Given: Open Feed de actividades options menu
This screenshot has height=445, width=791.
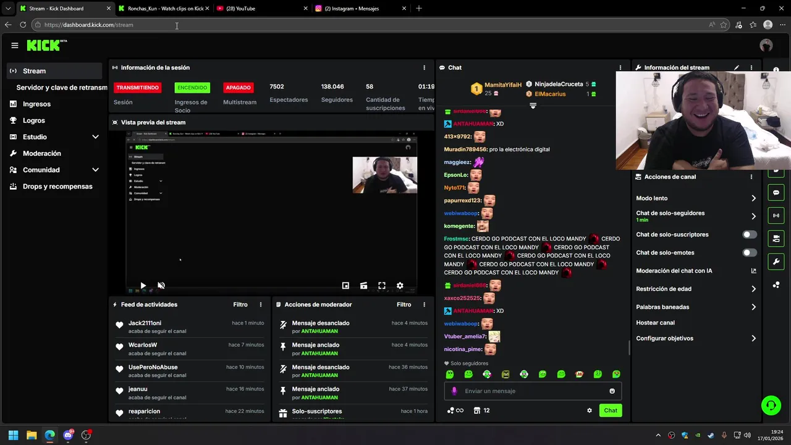Looking at the screenshot, I should [x=261, y=305].
